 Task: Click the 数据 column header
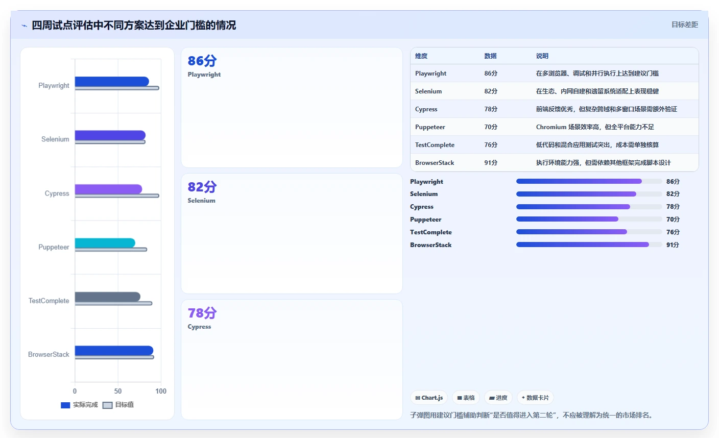(x=491, y=56)
